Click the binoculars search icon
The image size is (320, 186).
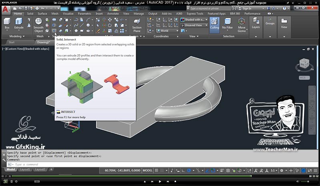[x=234, y=8]
